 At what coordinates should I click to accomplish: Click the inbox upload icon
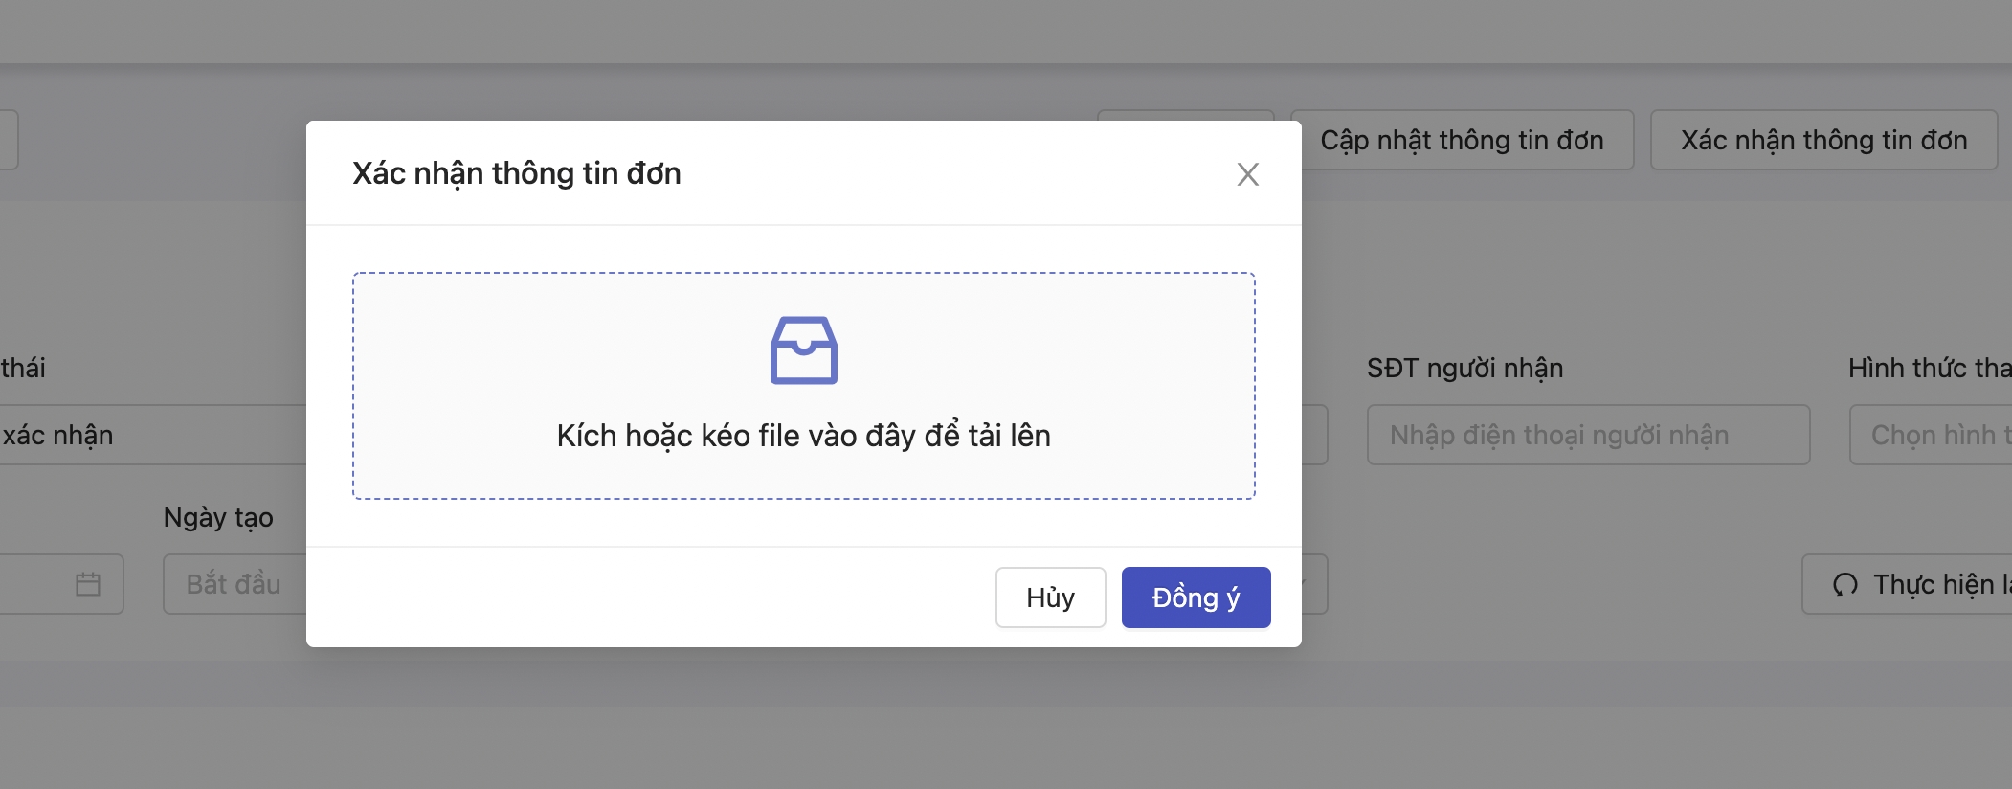point(803,350)
